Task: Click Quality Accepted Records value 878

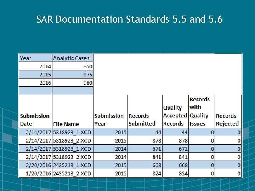Action: pyautogui.click(x=175, y=140)
